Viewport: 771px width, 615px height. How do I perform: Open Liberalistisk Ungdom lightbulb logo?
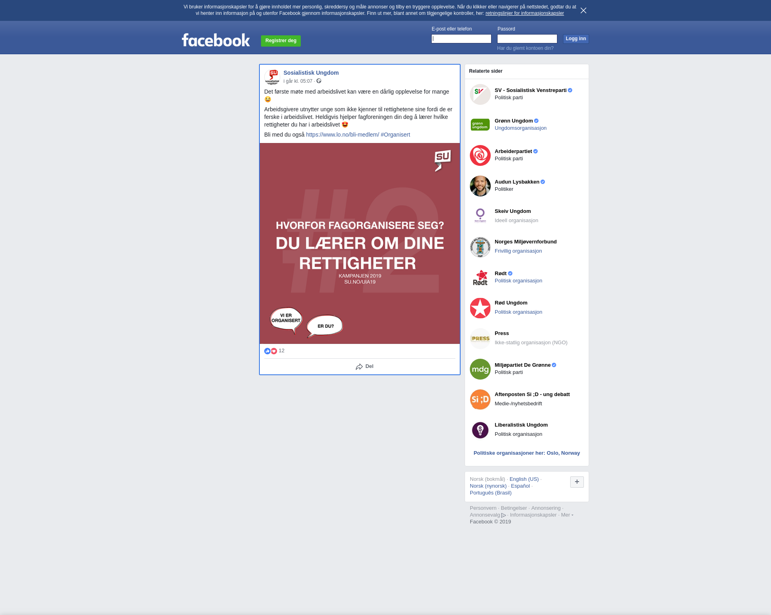click(x=480, y=430)
